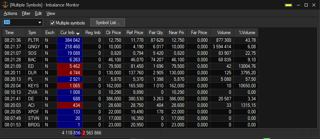Click the 137,760 reference price cell
The image size is (320, 139).
tap(135, 73)
